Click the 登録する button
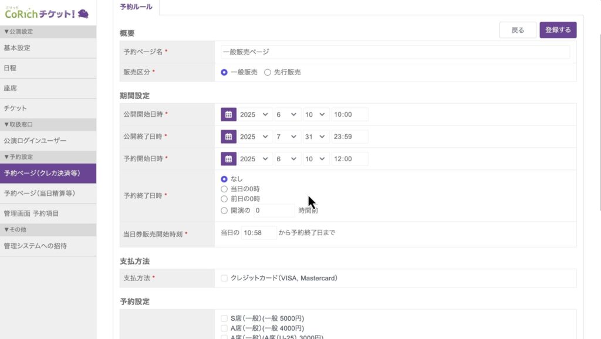 click(x=558, y=30)
